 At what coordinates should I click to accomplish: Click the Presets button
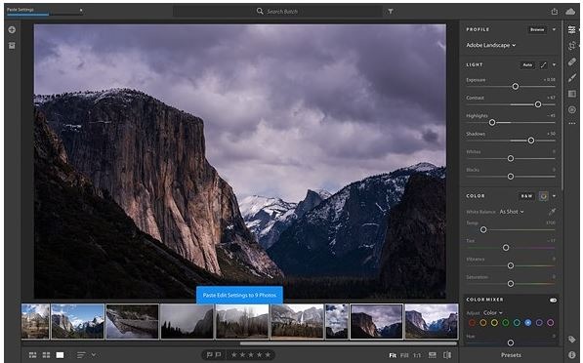(x=511, y=355)
